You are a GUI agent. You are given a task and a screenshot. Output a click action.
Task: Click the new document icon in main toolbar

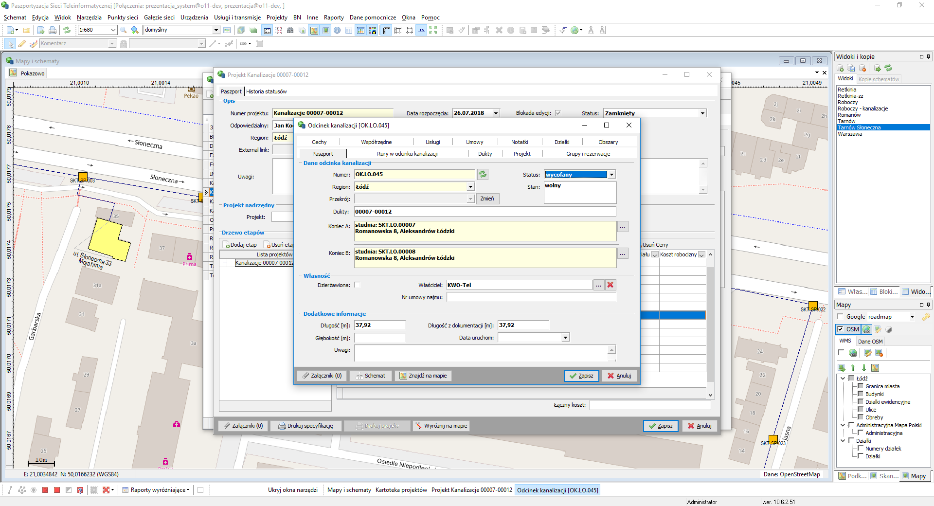coord(10,30)
